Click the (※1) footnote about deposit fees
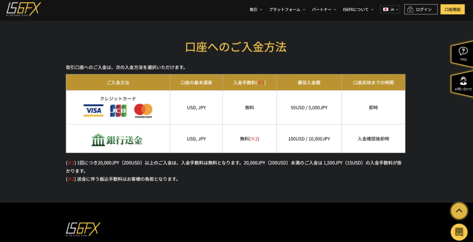Image resolution: width=473 pixels, height=242 pixels. pos(234,167)
